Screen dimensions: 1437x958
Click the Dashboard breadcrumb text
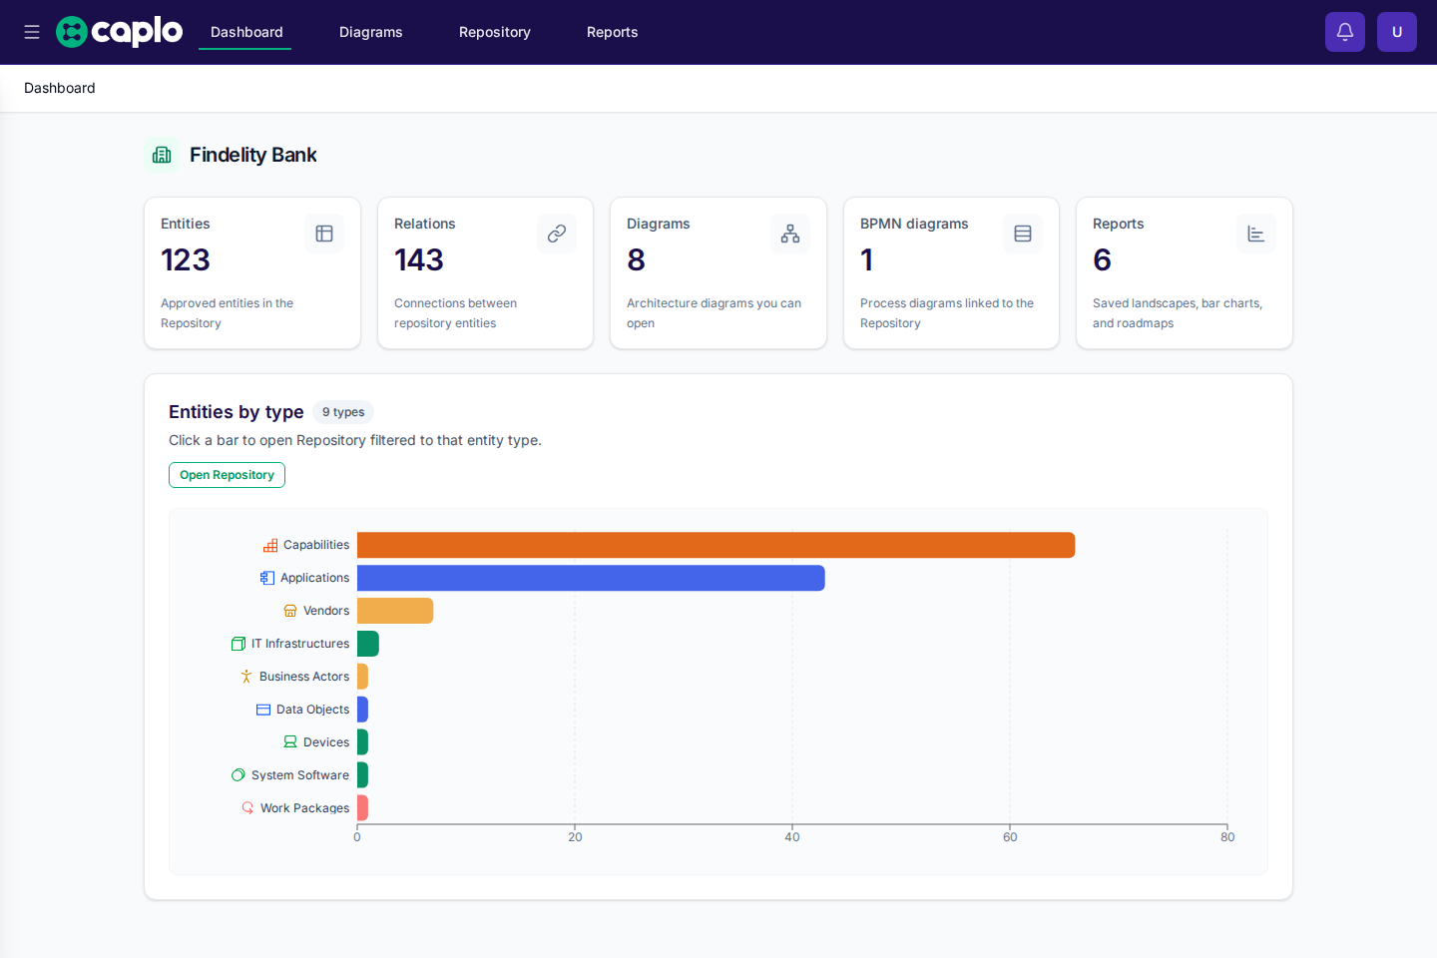pyautogui.click(x=60, y=88)
